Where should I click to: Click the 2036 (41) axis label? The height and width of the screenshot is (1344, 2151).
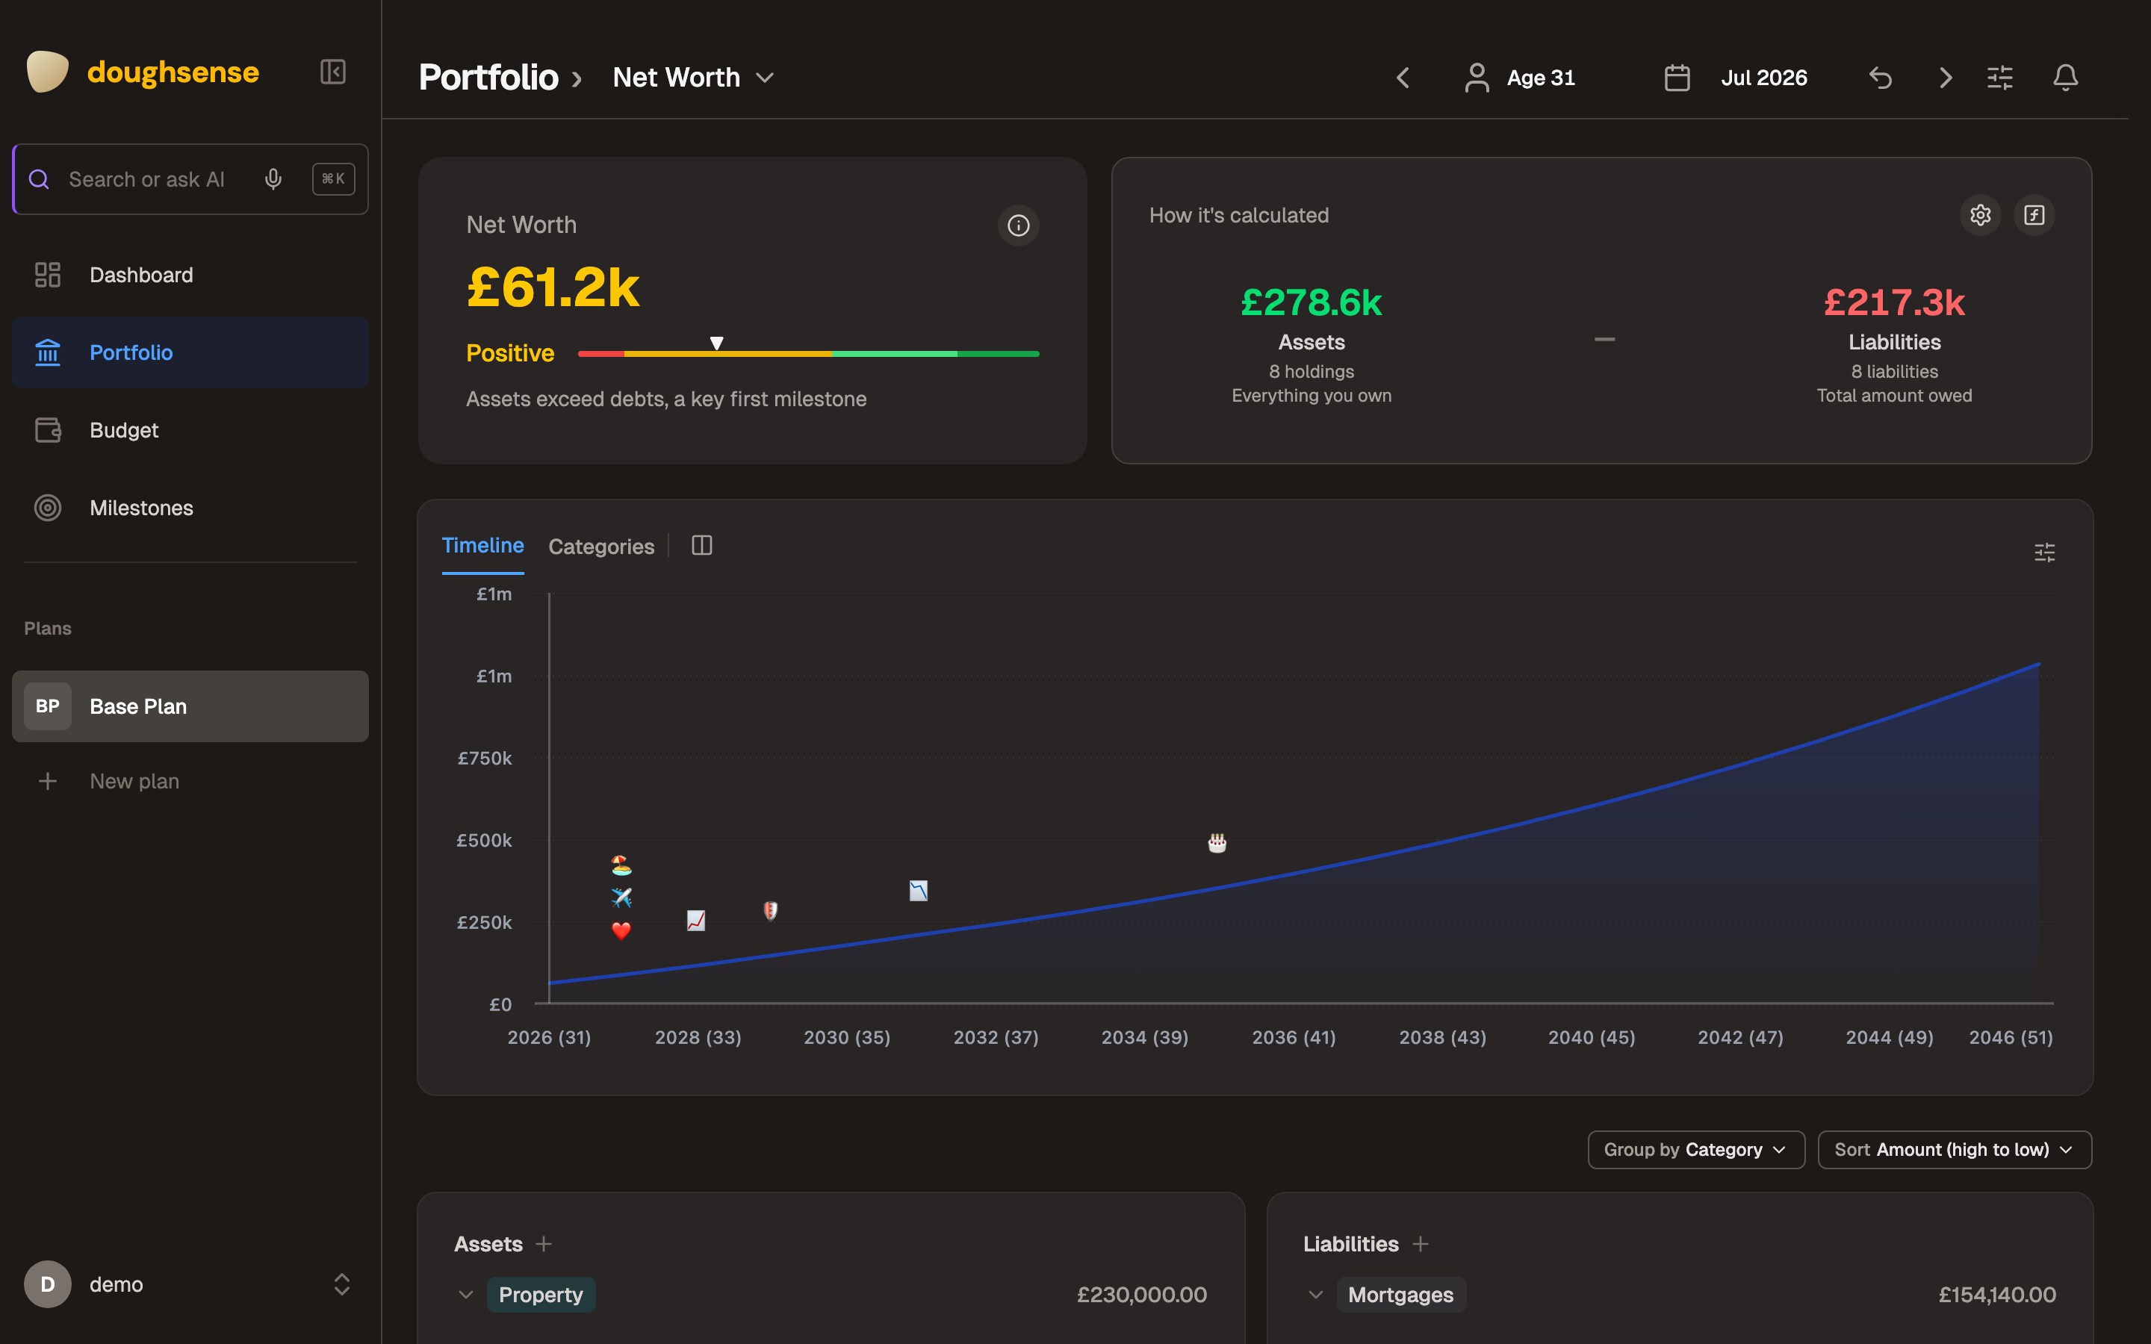[1294, 1036]
